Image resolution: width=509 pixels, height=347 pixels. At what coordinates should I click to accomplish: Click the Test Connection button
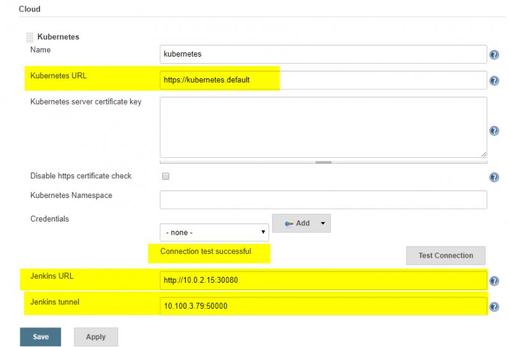(x=445, y=255)
